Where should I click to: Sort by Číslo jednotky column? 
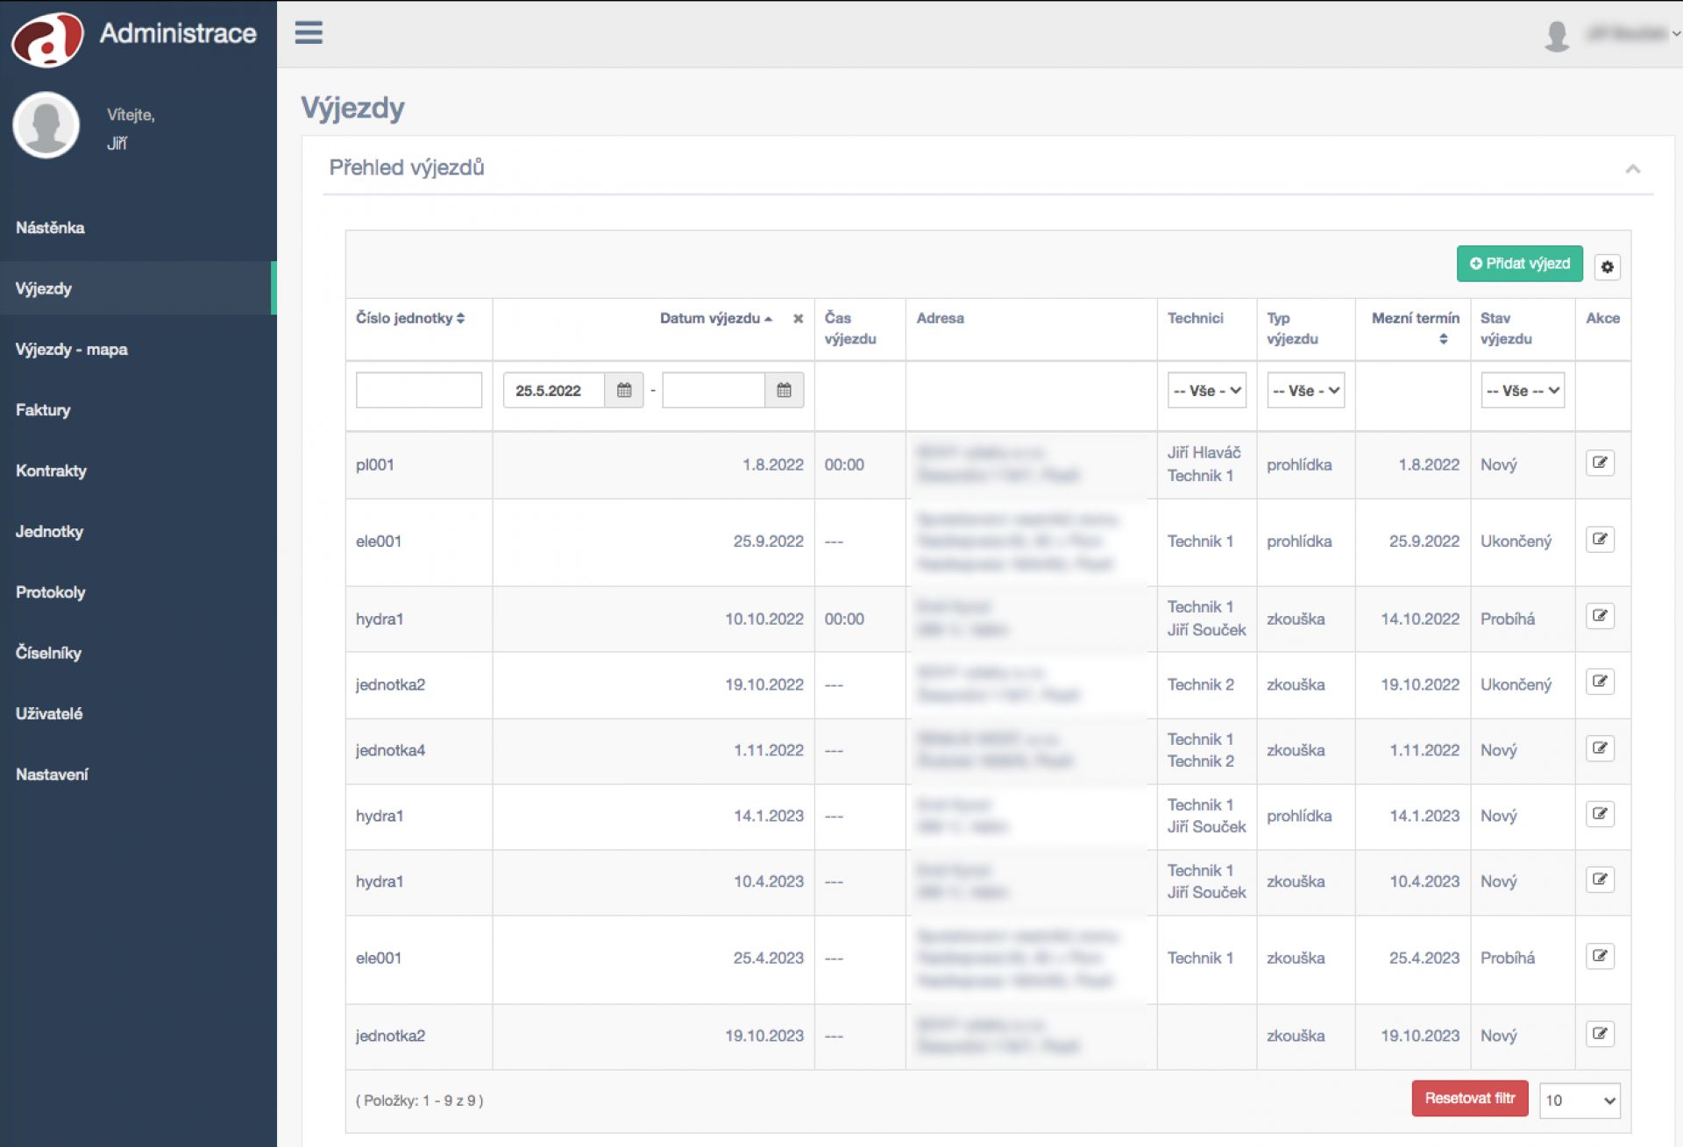pos(410,318)
